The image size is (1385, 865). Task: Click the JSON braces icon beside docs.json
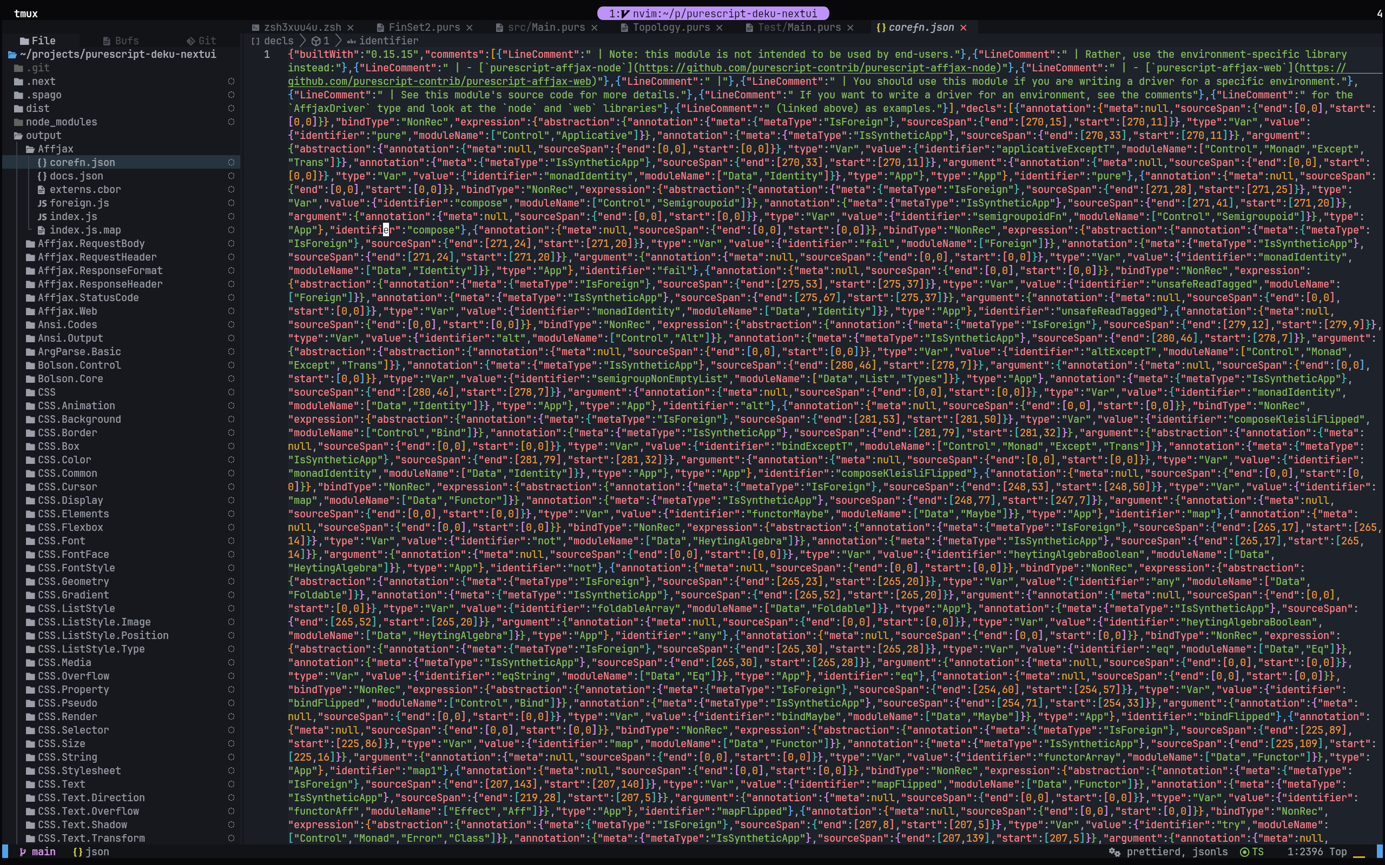(42, 176)
